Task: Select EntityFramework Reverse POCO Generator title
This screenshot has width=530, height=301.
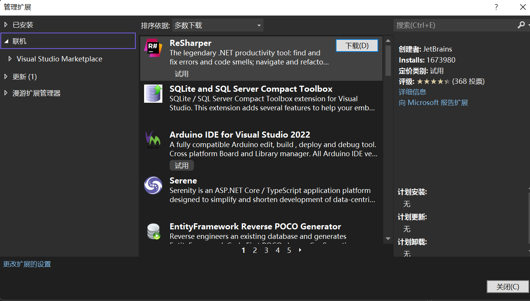Action: (255, 226)
